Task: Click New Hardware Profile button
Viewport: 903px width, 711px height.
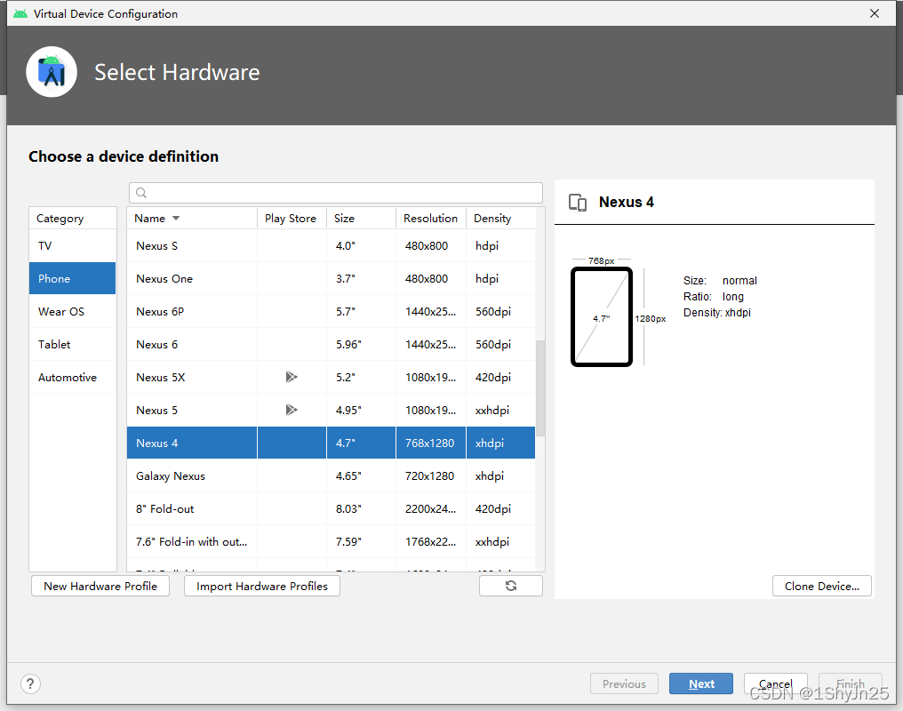Action: pyautogui.click(x=100, y=586)
